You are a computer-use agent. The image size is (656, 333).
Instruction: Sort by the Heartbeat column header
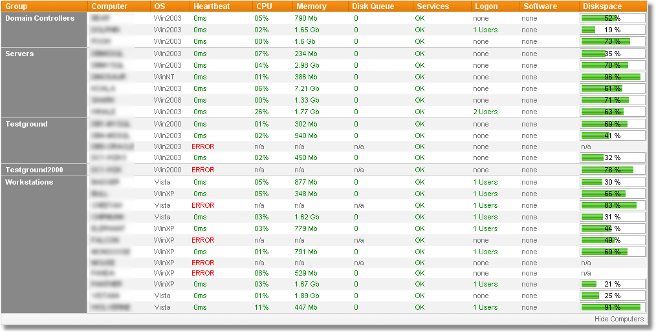212,6
